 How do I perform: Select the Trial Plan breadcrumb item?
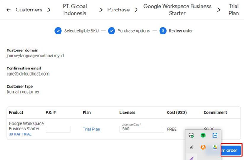[x=234, y=10]
